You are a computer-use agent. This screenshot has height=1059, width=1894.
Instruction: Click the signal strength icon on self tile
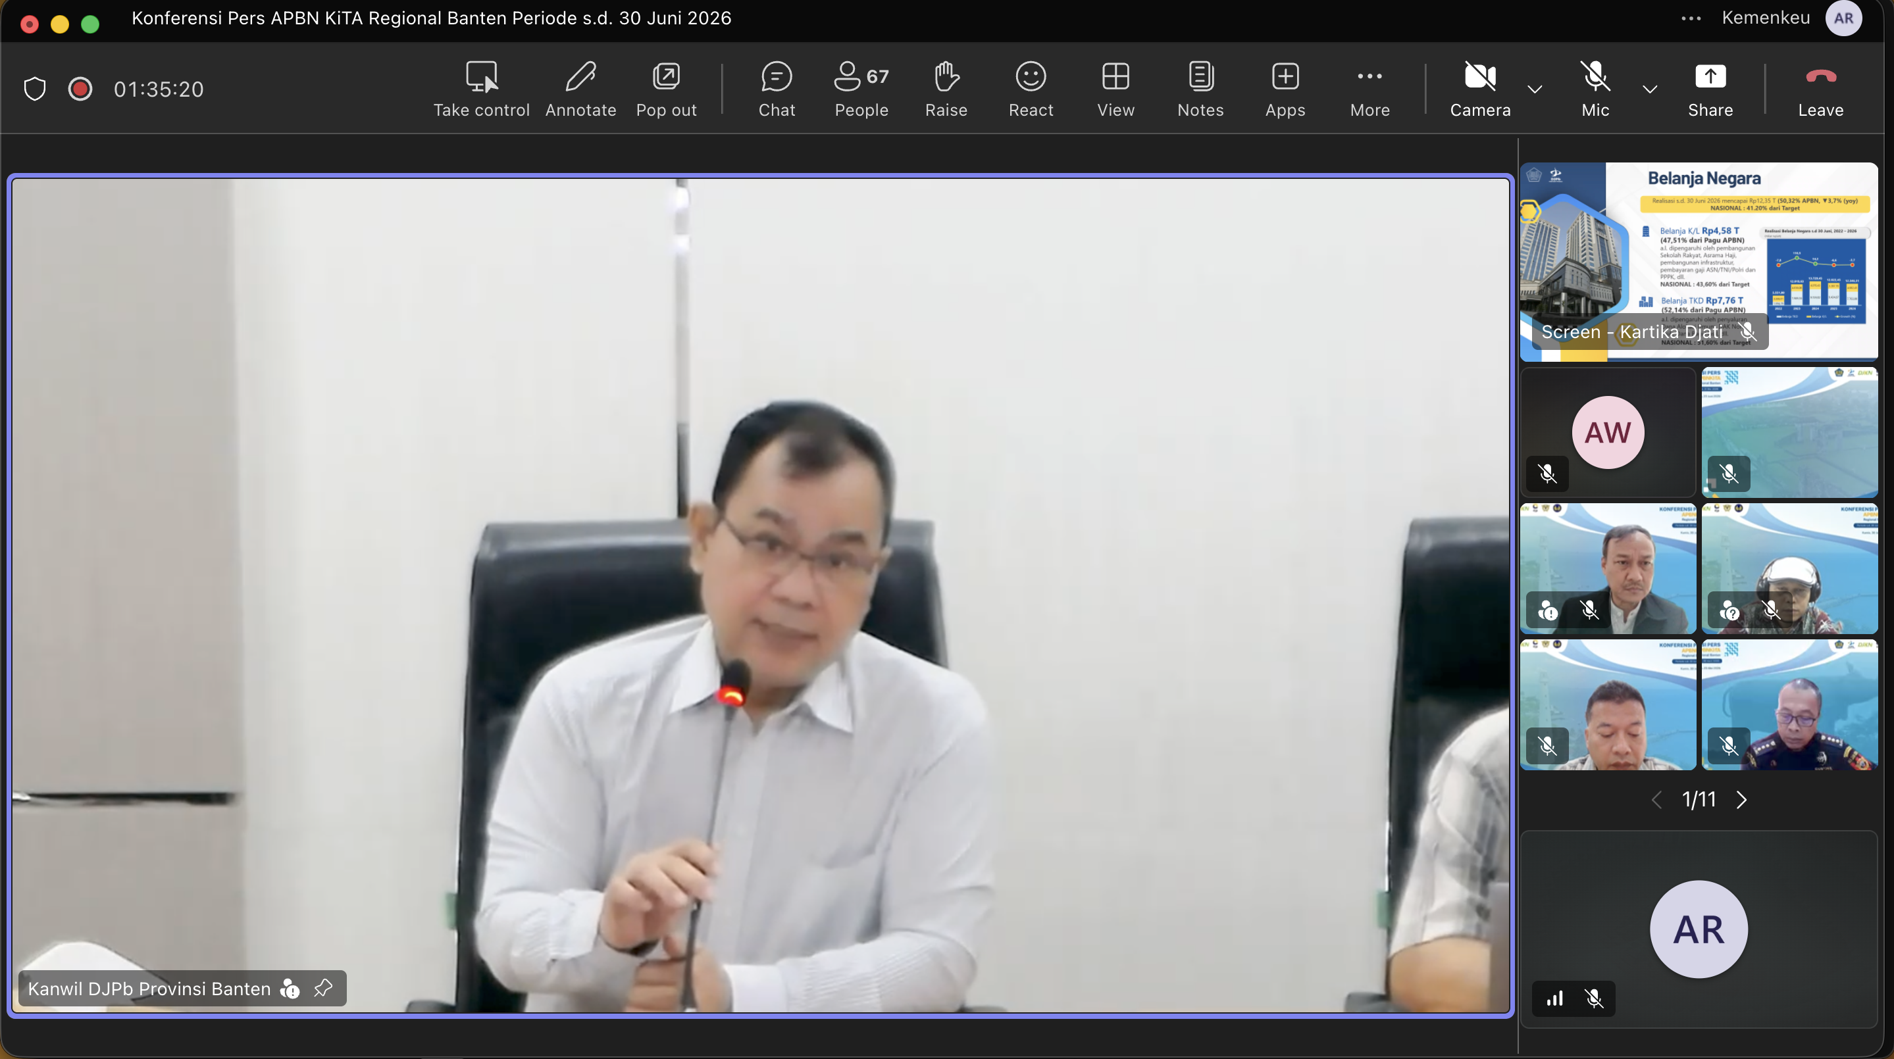click(1554, 998)
